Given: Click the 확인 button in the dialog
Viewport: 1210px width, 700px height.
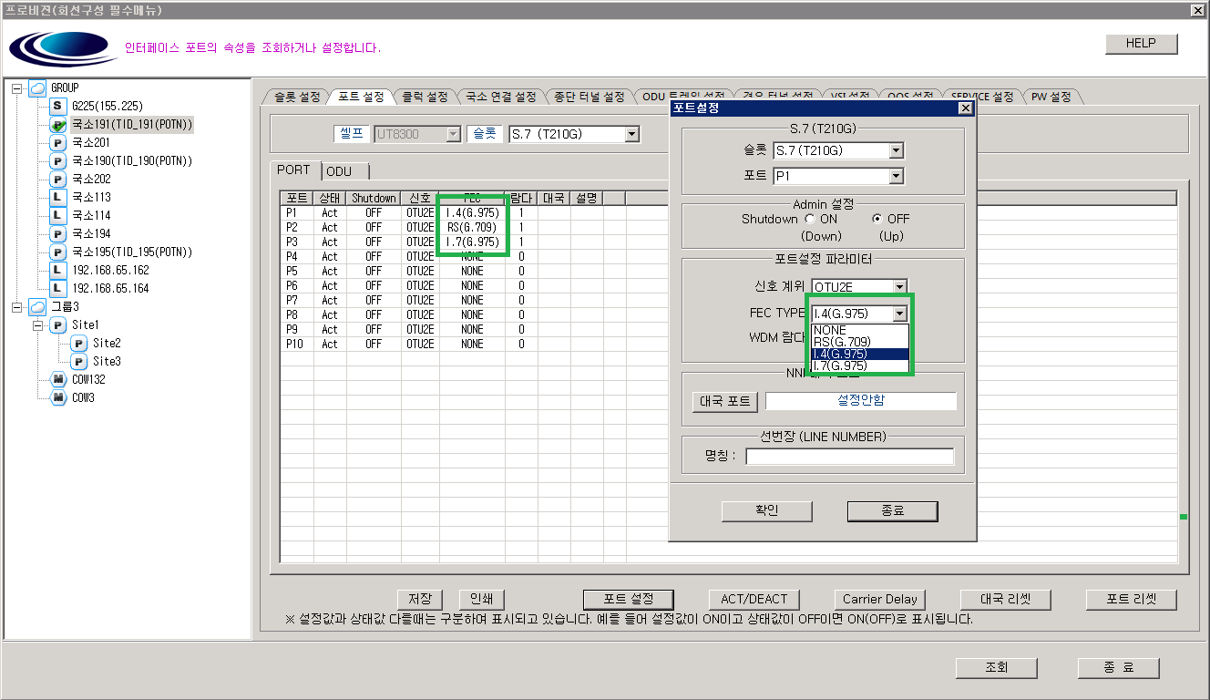Looking at the screenshot, I should click(x=766, y=511).
